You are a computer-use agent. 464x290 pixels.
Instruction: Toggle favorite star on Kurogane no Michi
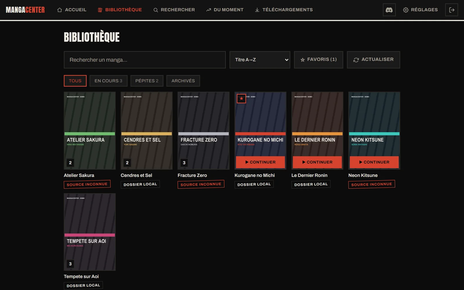(x=241, y=99)
